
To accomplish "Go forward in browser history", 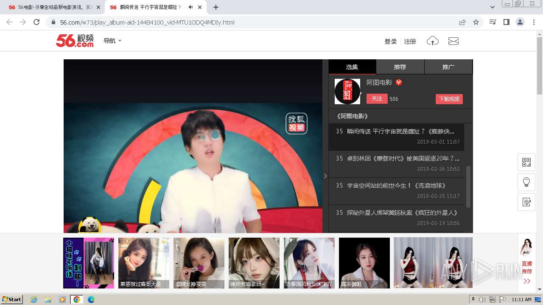I will point(23,22).
